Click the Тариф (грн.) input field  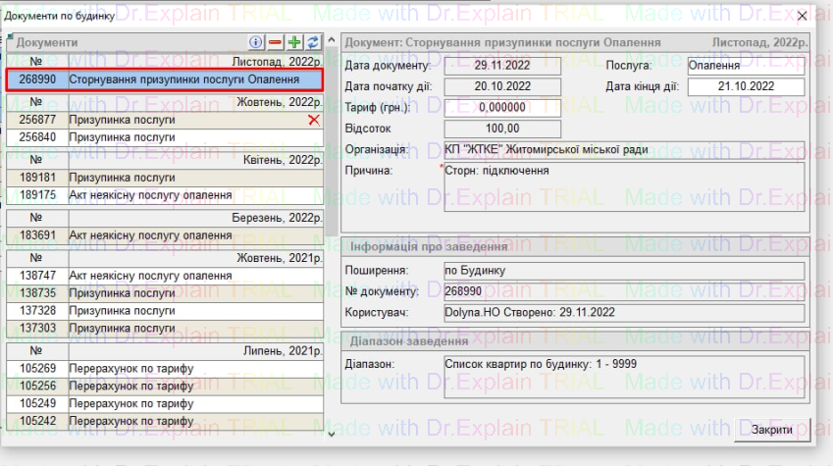(x=502, y=107)
